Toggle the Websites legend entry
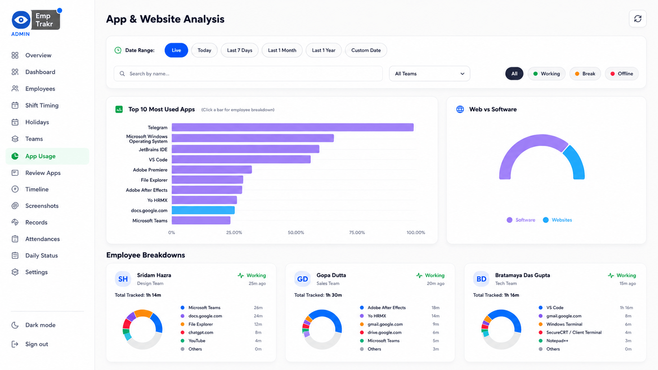 (557, 220)
